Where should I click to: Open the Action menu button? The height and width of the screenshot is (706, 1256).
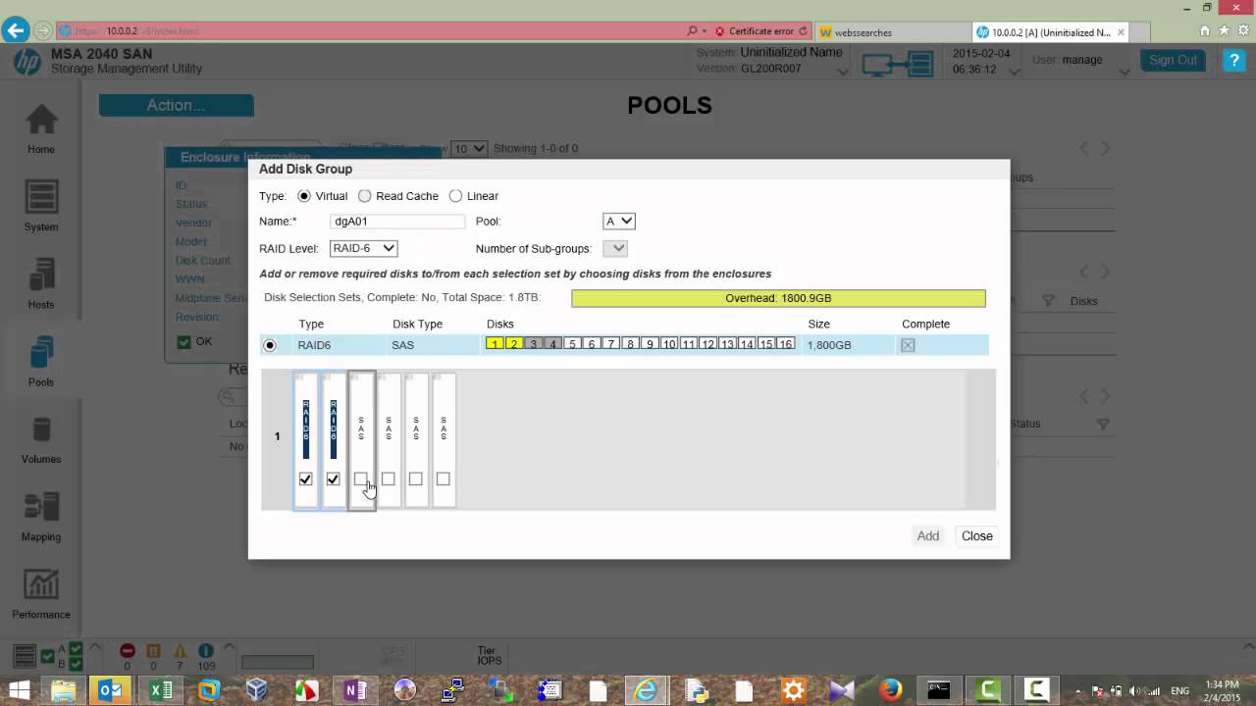(x=176, y=105)
